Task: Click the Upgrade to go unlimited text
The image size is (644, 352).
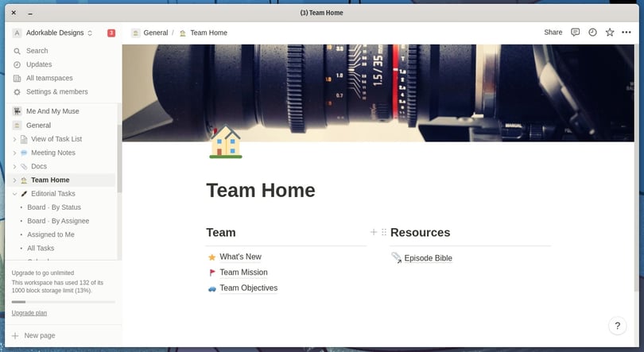Action: 43,273
